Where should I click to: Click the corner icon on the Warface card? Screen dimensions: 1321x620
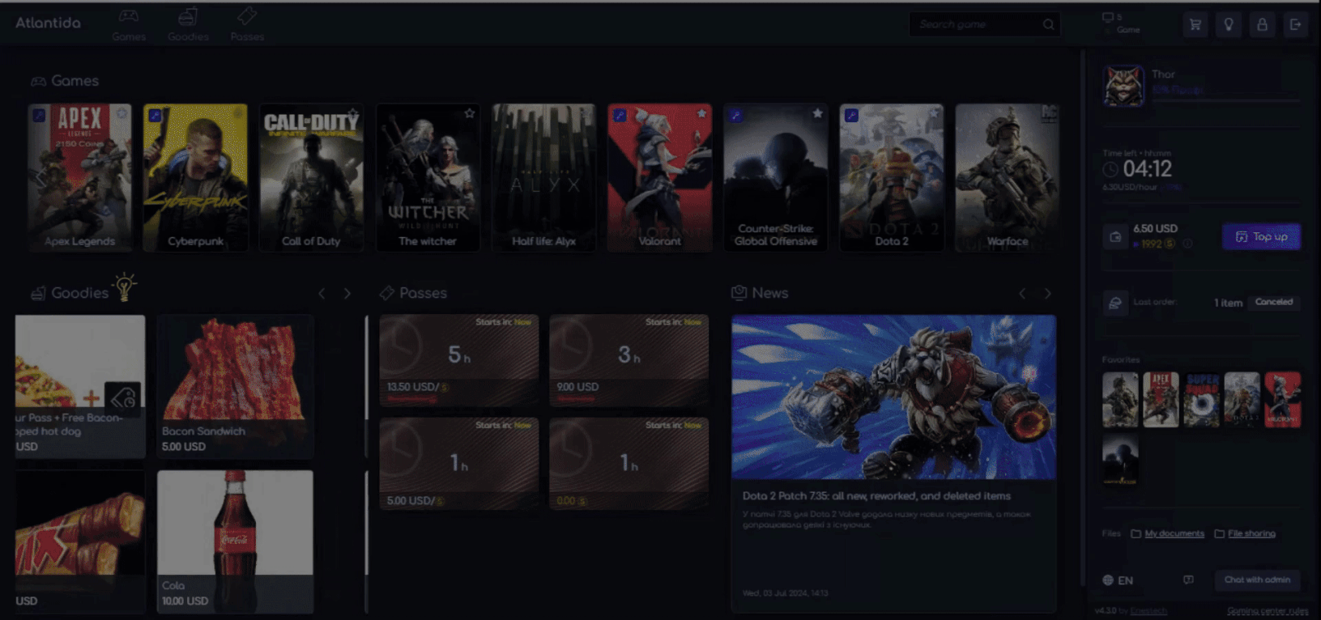pyautogui.click(x=1049, y=113)
